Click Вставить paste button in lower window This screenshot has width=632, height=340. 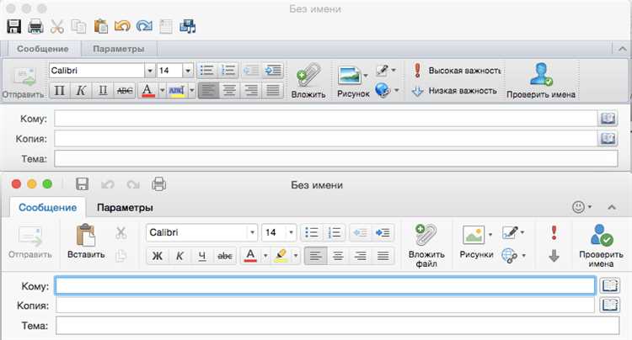(86, 242)
